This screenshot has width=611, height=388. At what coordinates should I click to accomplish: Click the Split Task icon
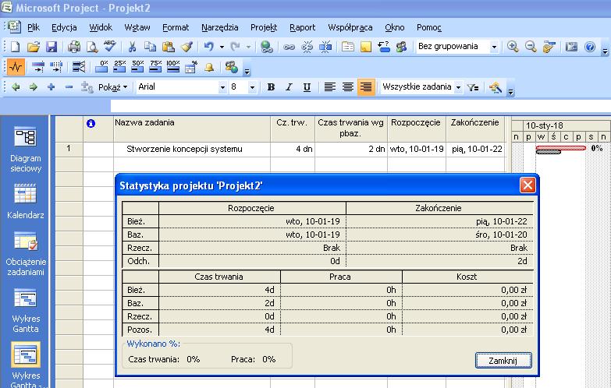click(325, 47)
